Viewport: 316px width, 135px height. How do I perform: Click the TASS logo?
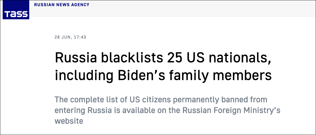(16, 12)
